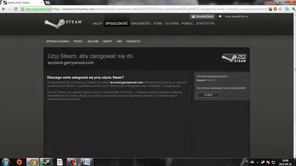This screenshot has height=166, width=296.
Task: Go to STRONA GŁÓWNA subnav link
Action: point(58,41)
